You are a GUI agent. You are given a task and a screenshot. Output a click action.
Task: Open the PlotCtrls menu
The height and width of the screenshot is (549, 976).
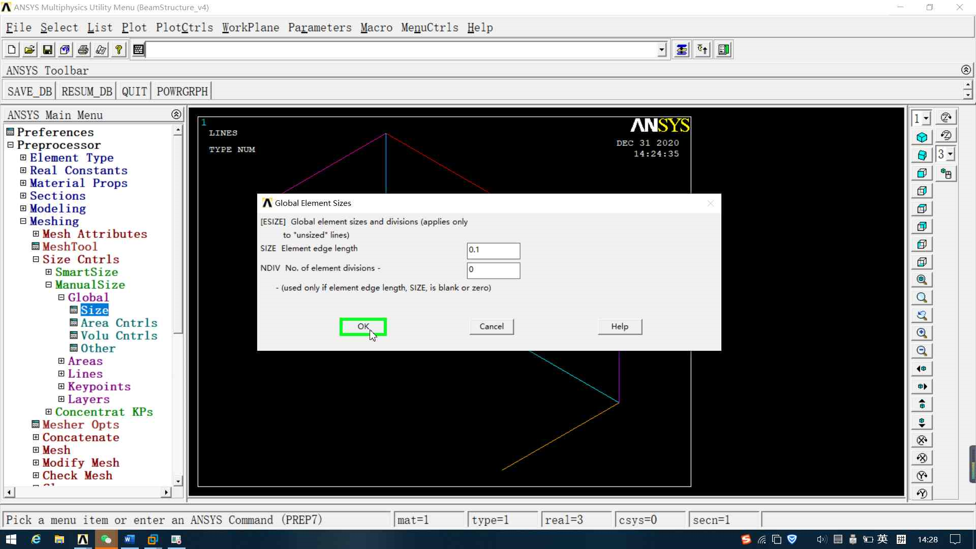pos(184,27)
